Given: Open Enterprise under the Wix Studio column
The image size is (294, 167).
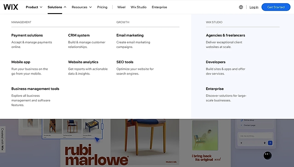Looking at the screenshot, I should 215,89.
